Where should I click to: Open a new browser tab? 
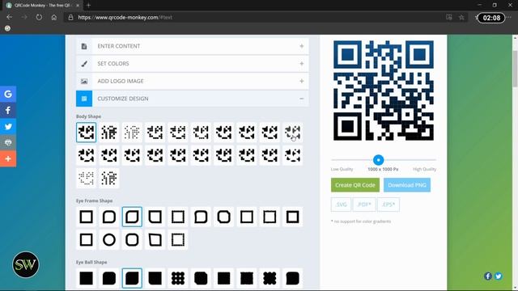[88, 6]
